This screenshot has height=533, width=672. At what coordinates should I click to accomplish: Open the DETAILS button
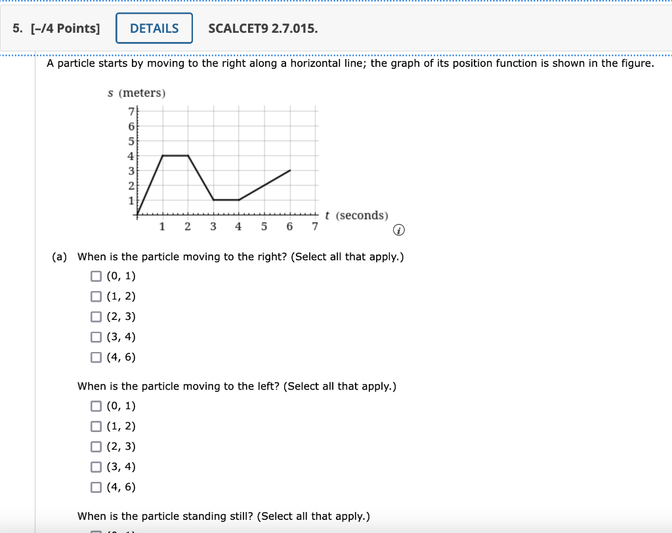[x=154, y=28]
